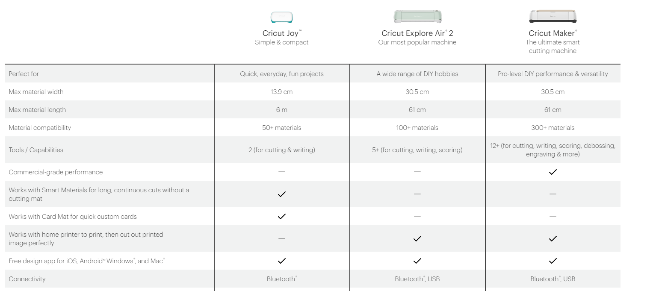Click Explore Air 2 Card Mat dash mark

(x=417, y=216)
